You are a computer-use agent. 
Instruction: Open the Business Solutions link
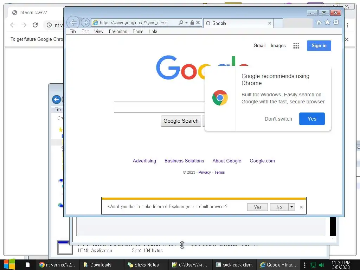point(184,161)
